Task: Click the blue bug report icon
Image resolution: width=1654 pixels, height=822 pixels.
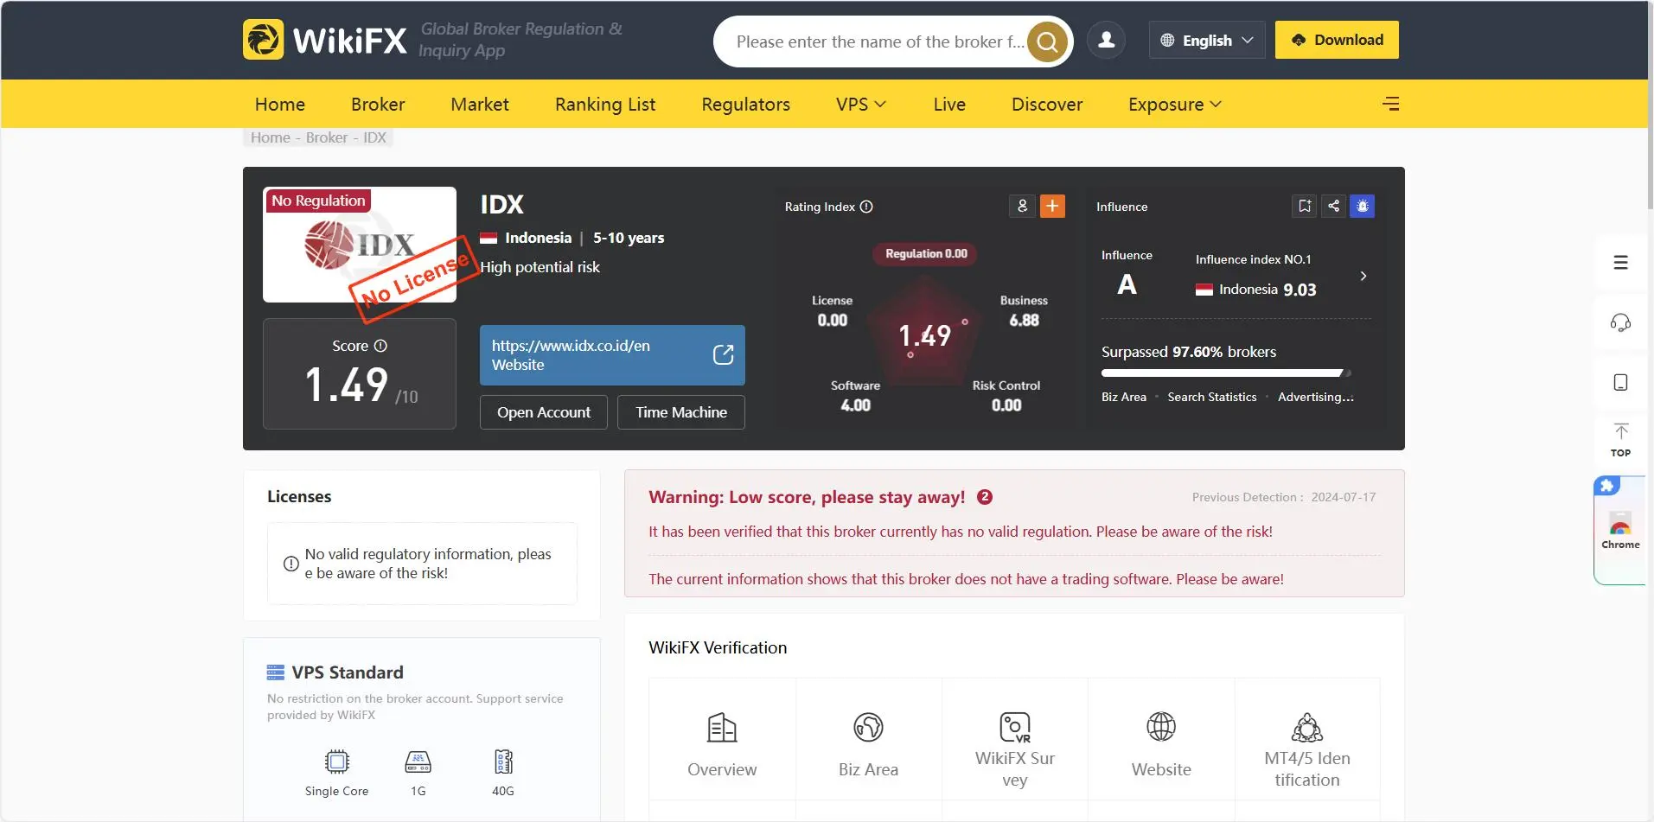Action: pos(1362,206)
